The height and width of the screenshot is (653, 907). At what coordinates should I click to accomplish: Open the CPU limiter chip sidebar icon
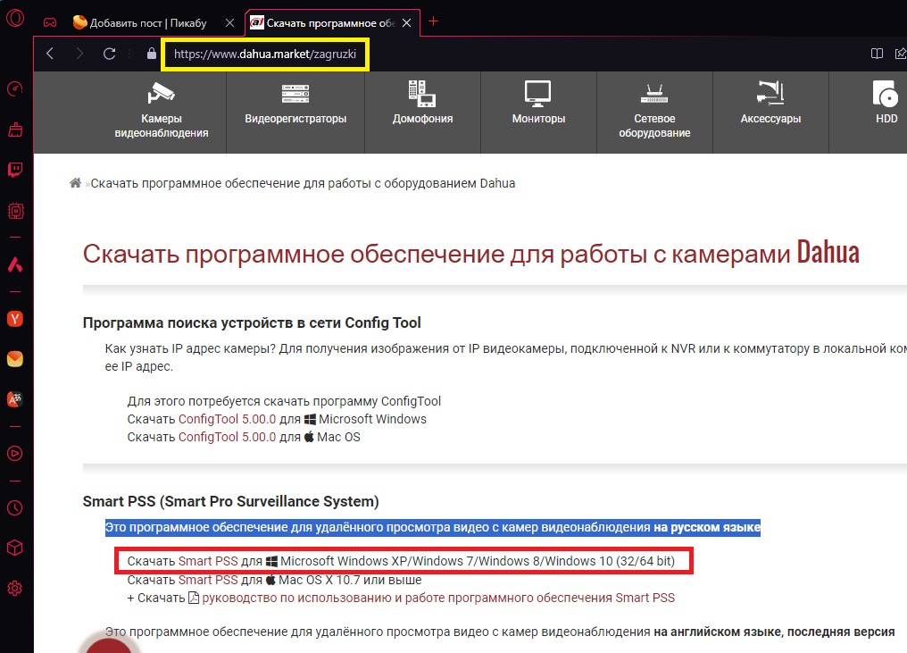[x=15, y=211]
